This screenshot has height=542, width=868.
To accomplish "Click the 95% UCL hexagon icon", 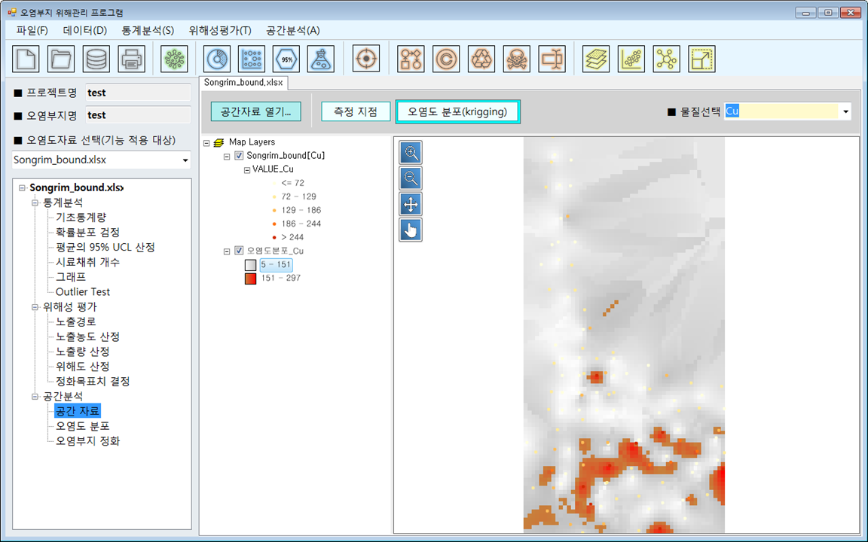I will pos(286,59).
